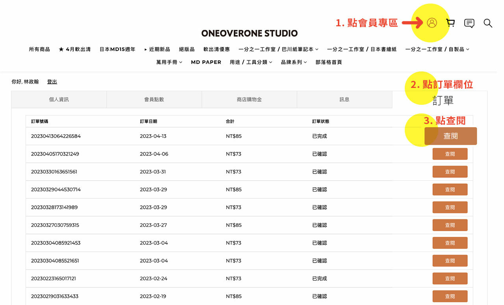Image resolution: width=504 pixels, height=305 pixels.
Task: Click the 訂單日期 column header
Action: tap(148, 122)
